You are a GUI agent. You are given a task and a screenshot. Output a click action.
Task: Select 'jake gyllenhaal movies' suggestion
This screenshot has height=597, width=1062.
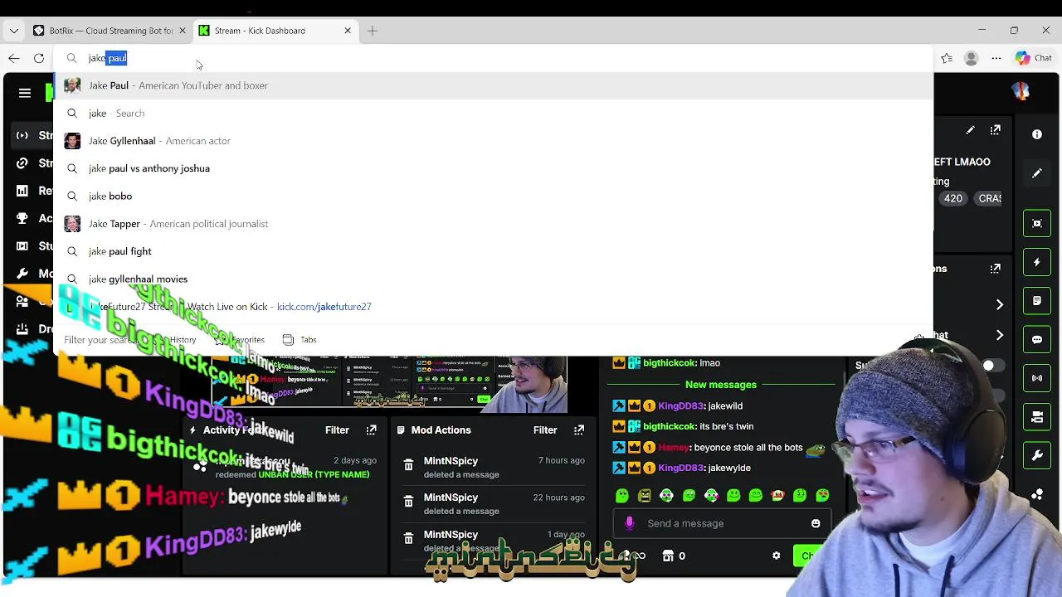(x=493, y=279)
